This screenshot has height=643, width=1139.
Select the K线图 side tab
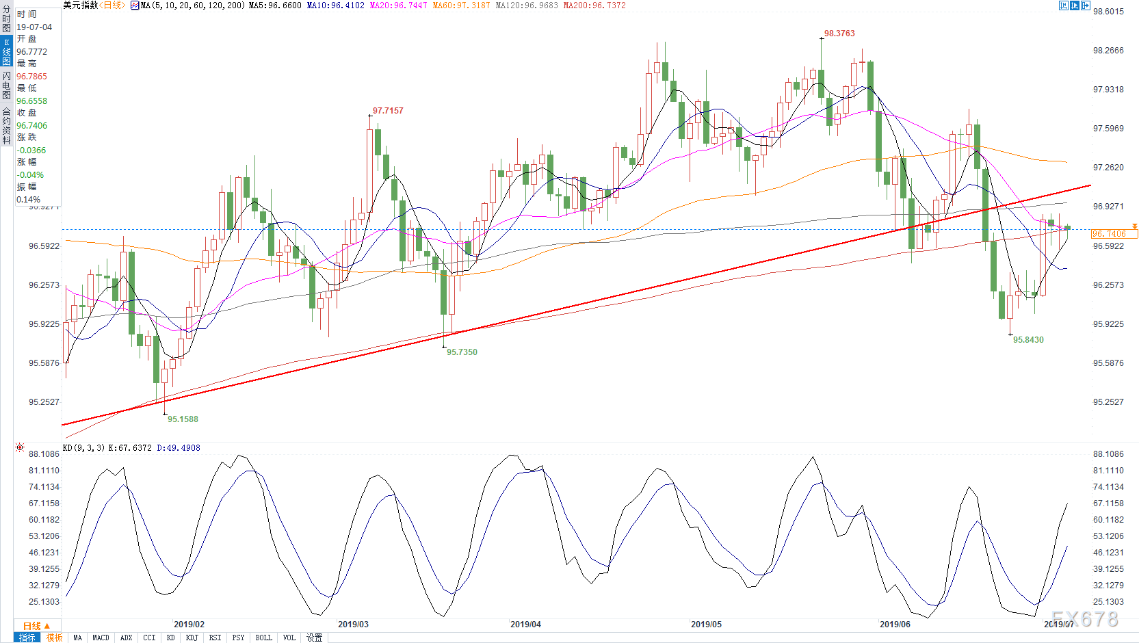6,52
